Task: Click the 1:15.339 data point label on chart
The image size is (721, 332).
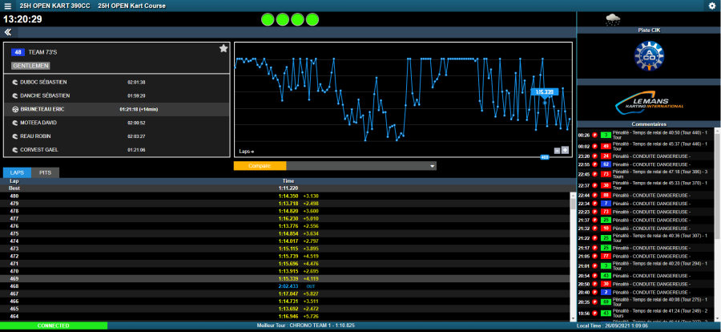Action: (545, 92)
